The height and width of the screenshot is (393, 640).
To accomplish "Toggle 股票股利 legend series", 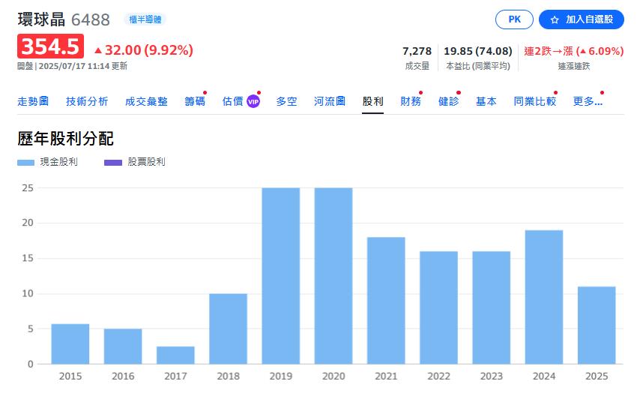I will pos(135,162).
